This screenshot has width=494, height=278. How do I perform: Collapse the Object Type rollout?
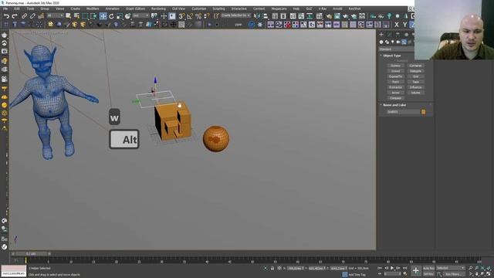click(x=392, y=56)
